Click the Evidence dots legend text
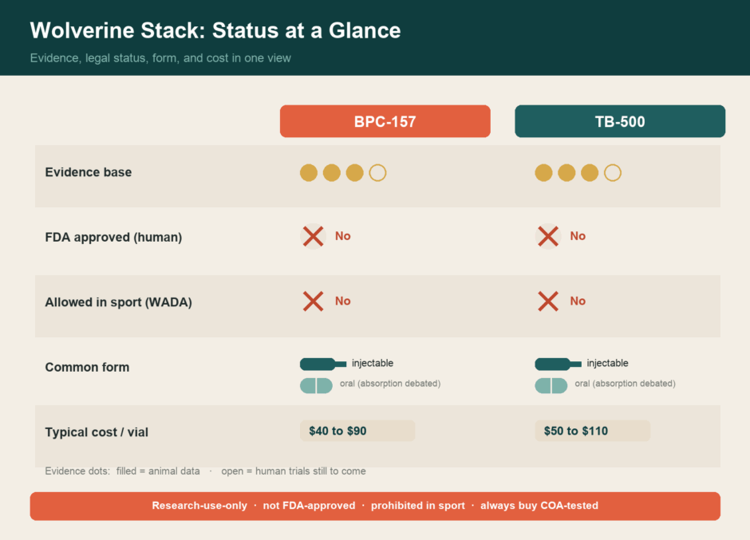Viewport: 750px width, 540px height. [x=205, y=471]
